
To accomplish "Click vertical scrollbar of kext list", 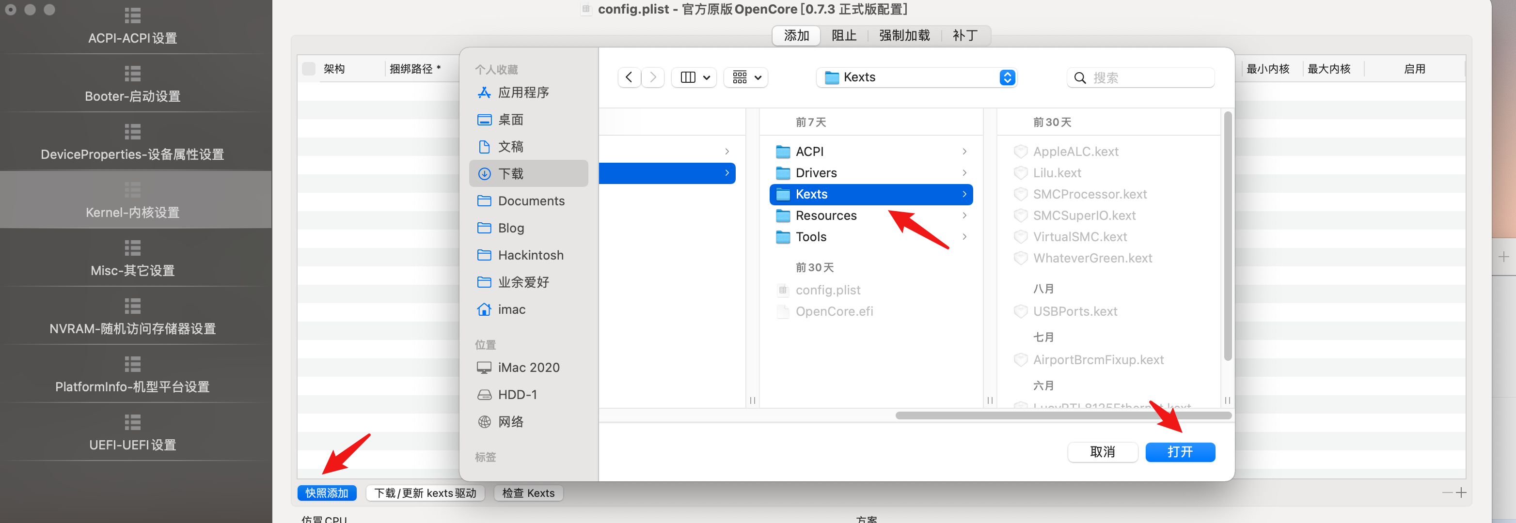I will pos(1227,236).
